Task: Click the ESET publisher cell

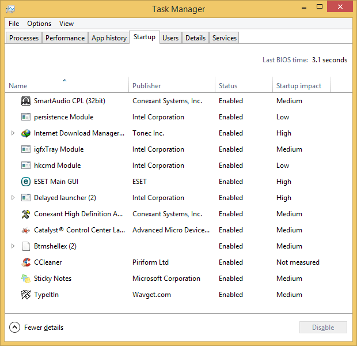Action: (x=139, y=182)
